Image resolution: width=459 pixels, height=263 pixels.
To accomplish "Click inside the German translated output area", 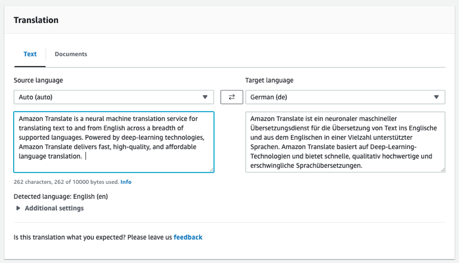I will (344, 142).
